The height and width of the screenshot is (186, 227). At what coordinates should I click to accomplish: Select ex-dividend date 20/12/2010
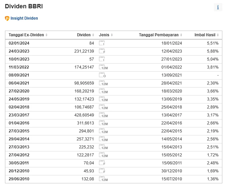19,171
